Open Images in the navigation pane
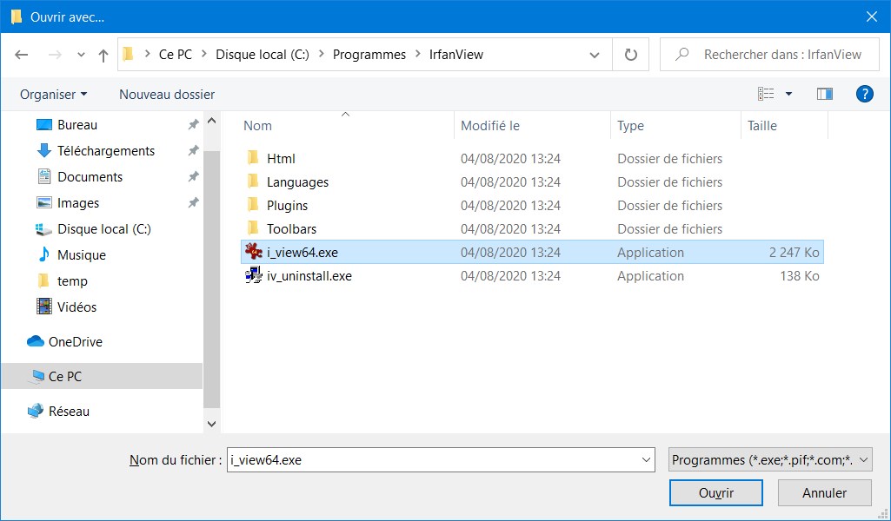Screen dimensions: 891x521 coord(78,203)
